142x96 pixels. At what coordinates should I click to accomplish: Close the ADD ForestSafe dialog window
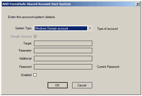[138, 4]
